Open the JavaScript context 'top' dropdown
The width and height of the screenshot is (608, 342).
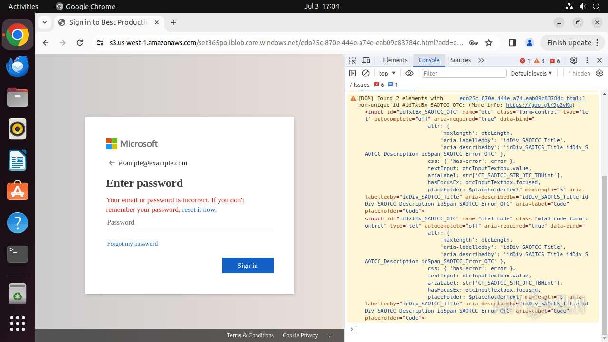coord(388,73)
